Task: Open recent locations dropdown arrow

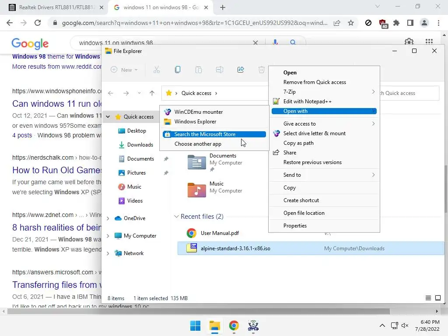Action: point(139,93)
